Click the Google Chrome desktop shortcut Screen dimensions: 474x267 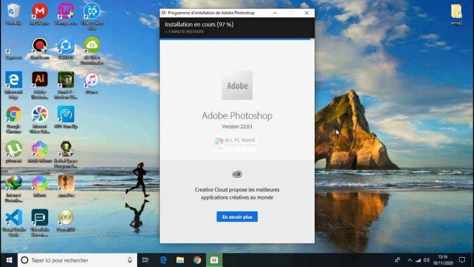13,114
